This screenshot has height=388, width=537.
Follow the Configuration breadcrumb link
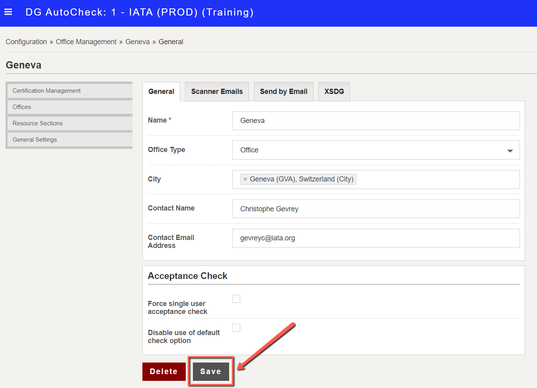(x=26, y=42)
